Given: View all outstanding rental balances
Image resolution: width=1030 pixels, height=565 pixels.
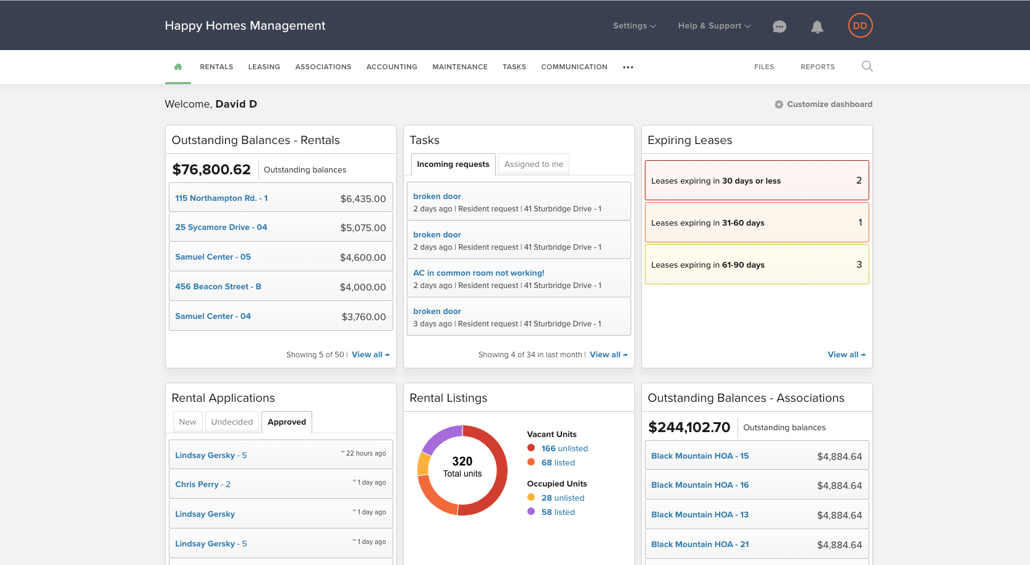Looking at the screenshot, I should tap(370, 355).
